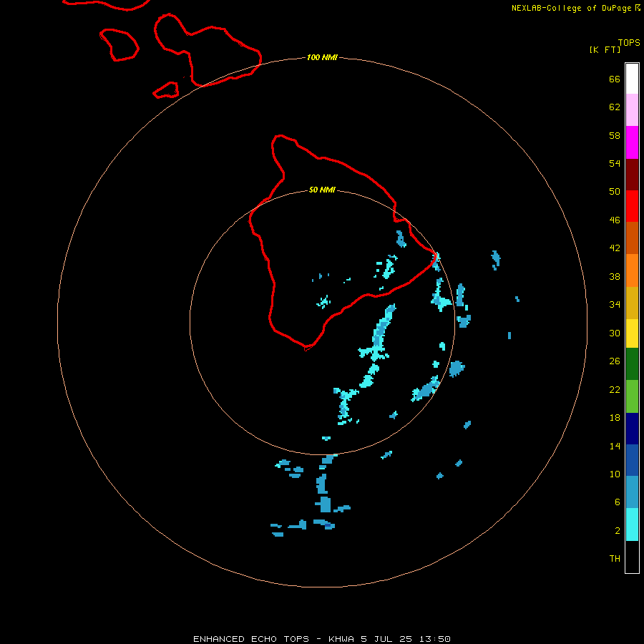Click the magenta 58 K FT legend swatch
644x644 pixels.
632,142
